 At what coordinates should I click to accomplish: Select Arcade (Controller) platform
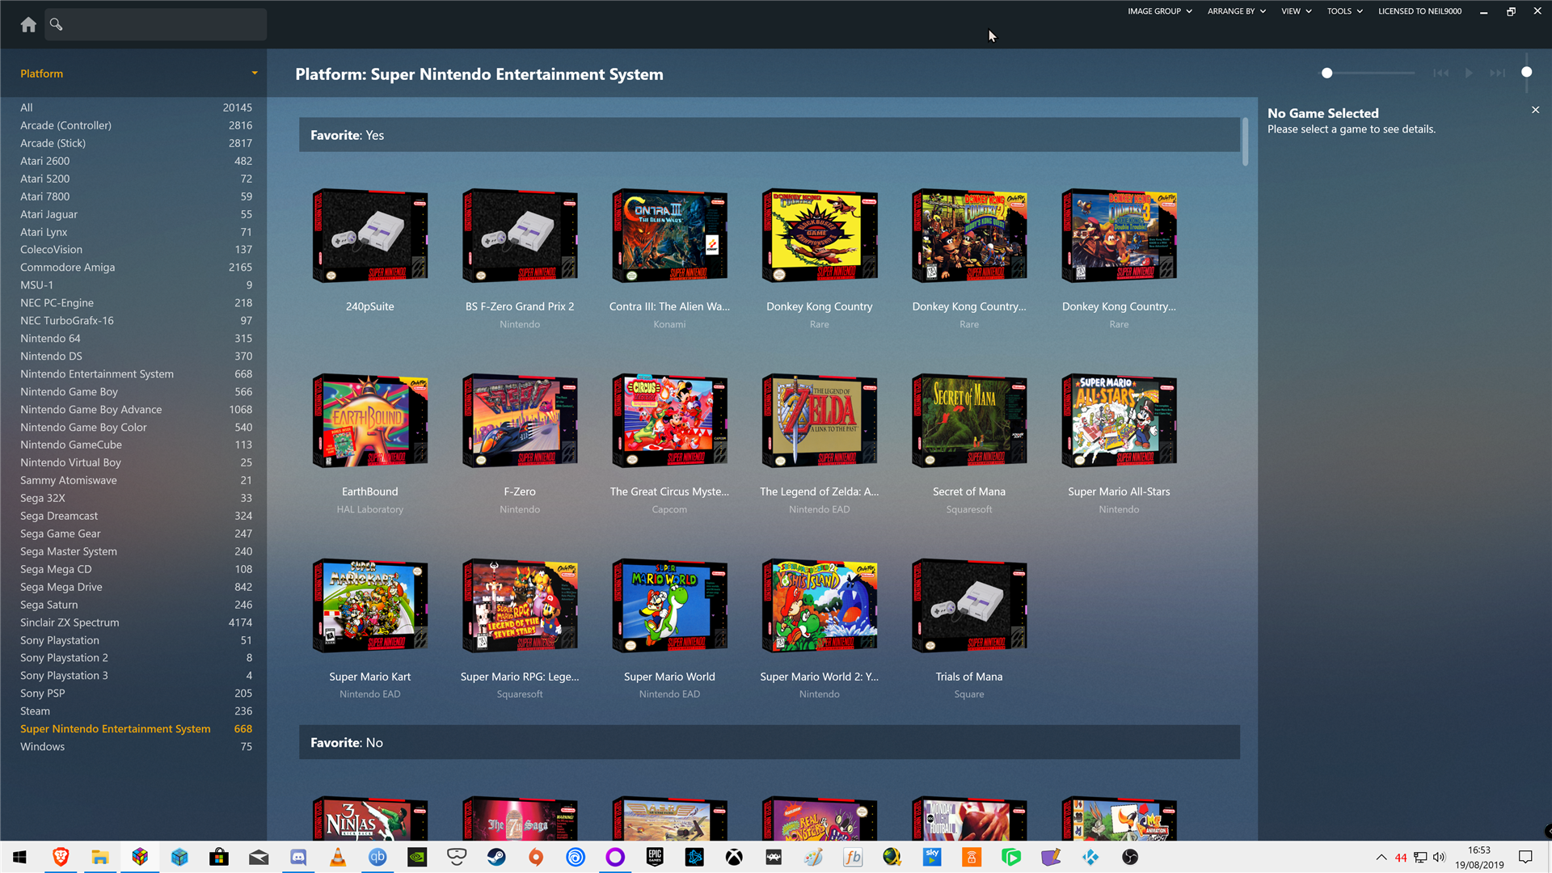[136, 125]
